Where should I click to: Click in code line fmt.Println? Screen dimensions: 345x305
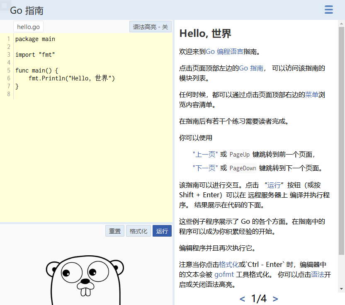coord(72,78)
